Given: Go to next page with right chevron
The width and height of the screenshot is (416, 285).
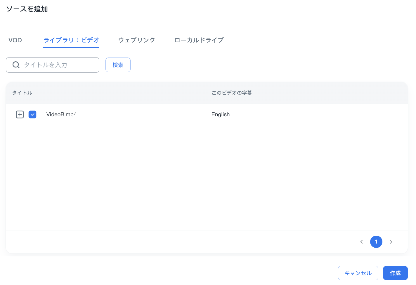Looking at the screenshot, I should click(x=391, y=242).
